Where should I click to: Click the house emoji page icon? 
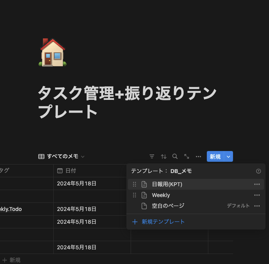(x=53, y=52)
